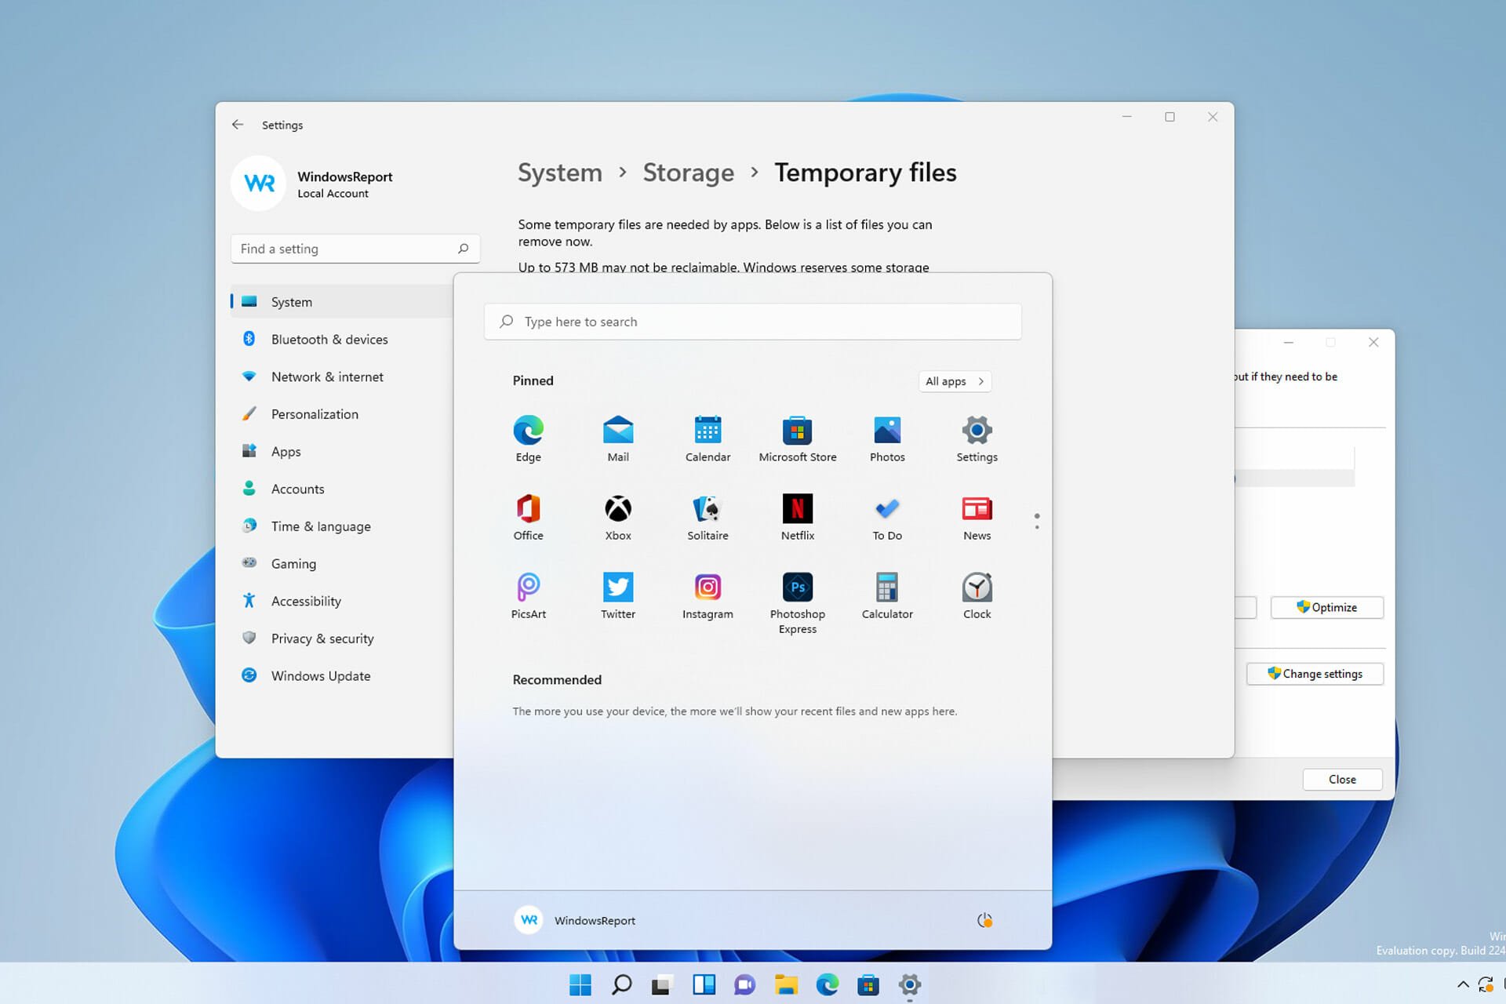Screen dimensions: 1506x1004
Task: Open Netflix app
Action: tap(797, 509)
